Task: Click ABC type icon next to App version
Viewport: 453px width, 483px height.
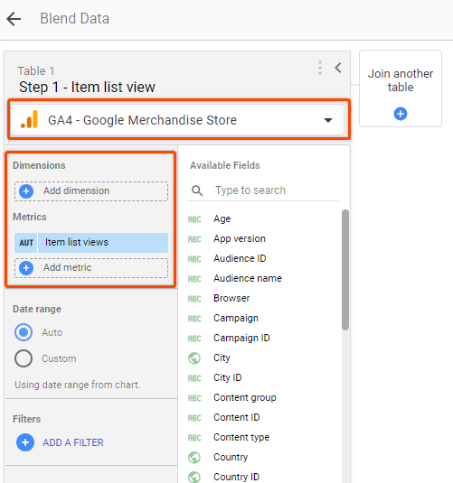Action: [x=194, y=239]
